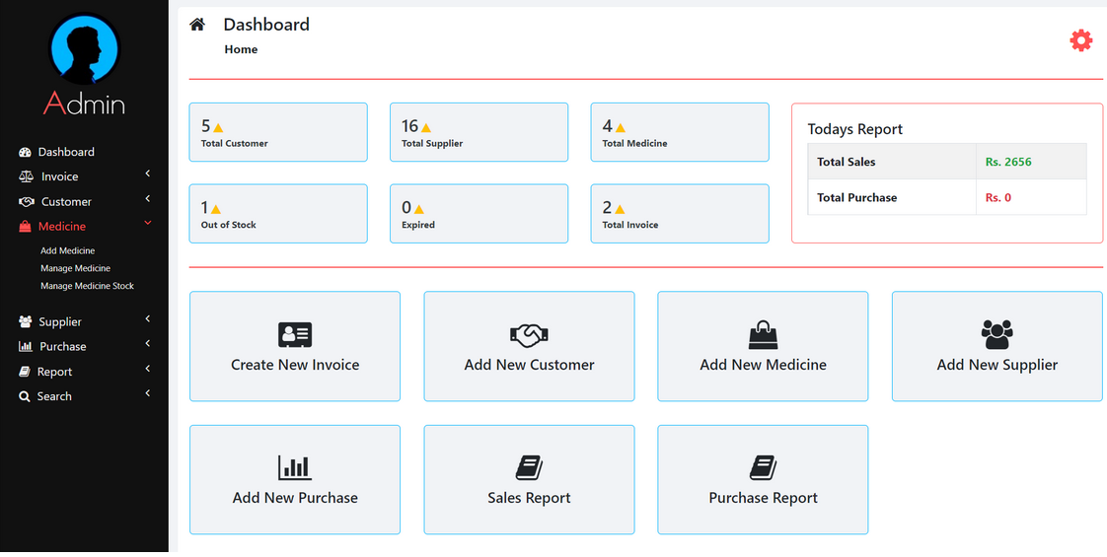This screenshot has width=1107, height=557.
Task: Expand the Supplier sidebar menu chevron
Action: point(148,318)
